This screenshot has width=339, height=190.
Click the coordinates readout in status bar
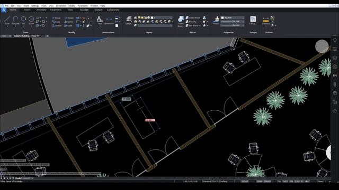pyautogui.click(x=190, y=182)
